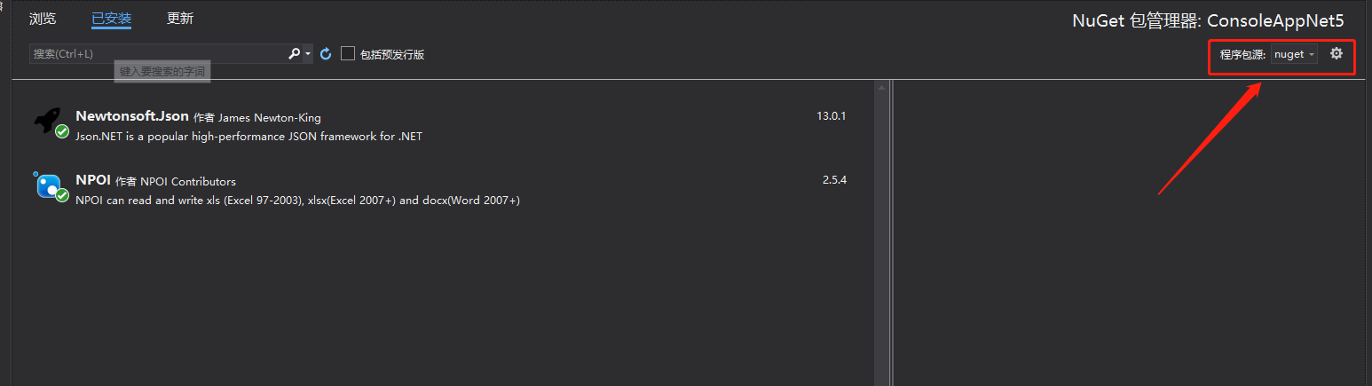Click the package list scroll-up arrow
This screenshot has width=1372, height=386.
coord(881,88)
